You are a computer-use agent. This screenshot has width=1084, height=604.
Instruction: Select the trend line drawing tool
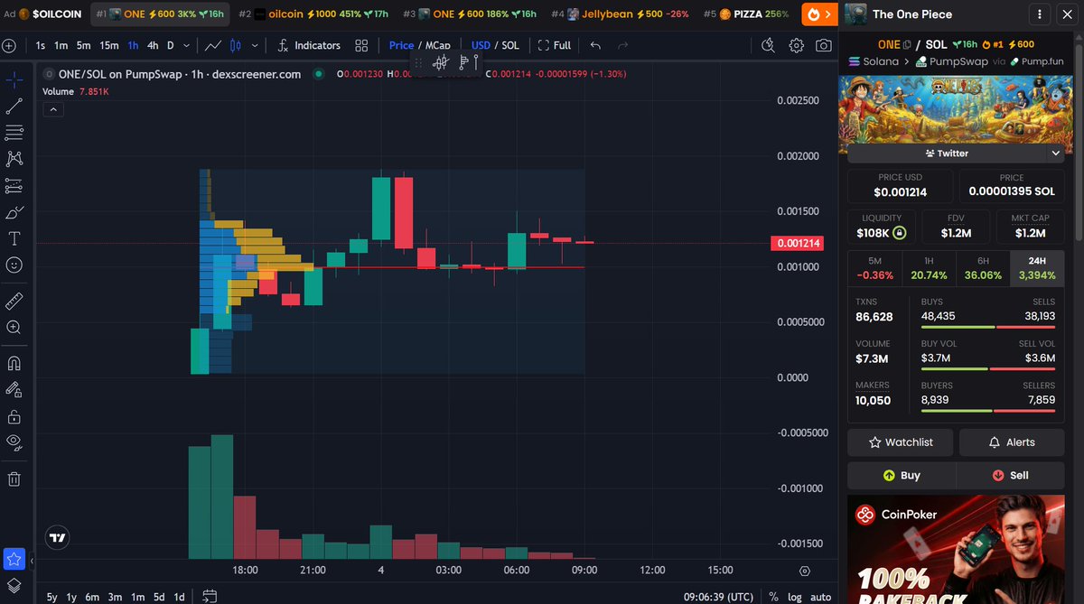click(x=14, y=107)
